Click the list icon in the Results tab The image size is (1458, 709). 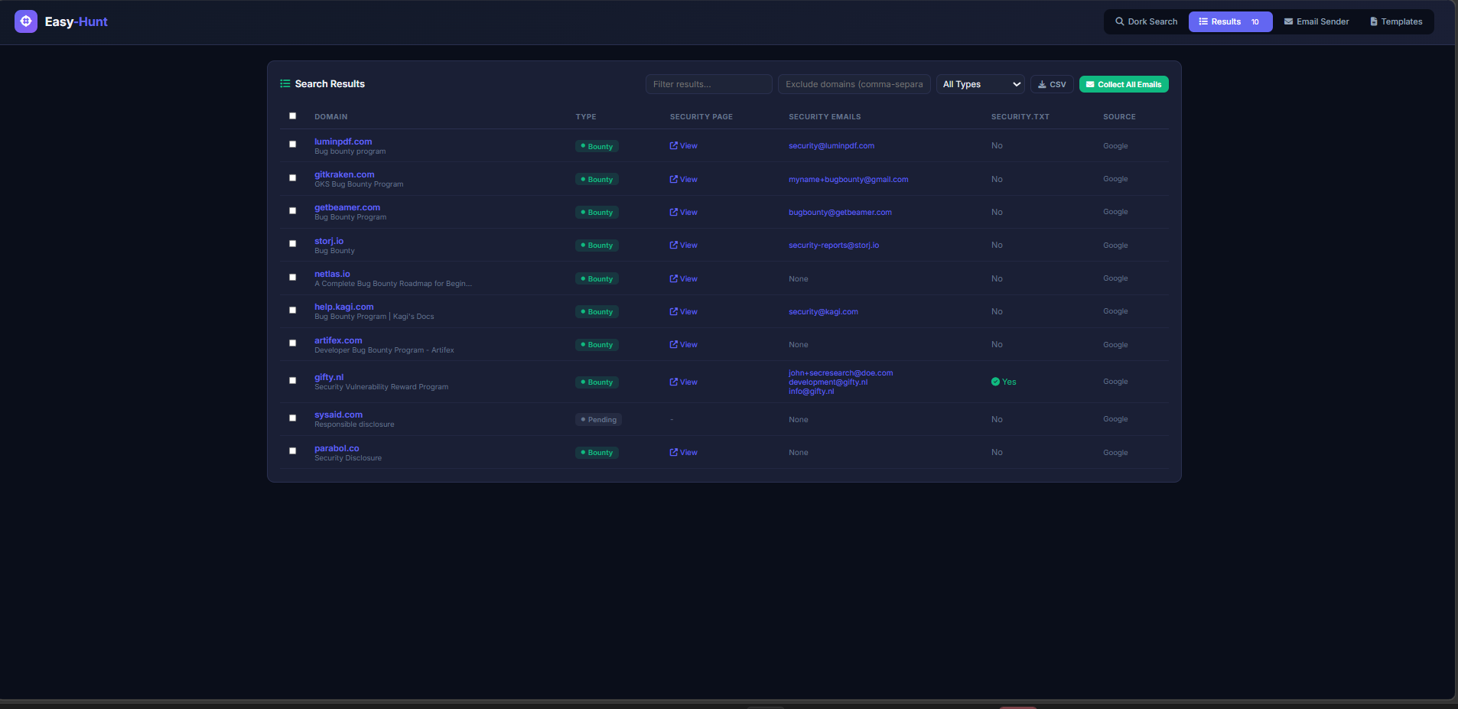point(1203,21)
